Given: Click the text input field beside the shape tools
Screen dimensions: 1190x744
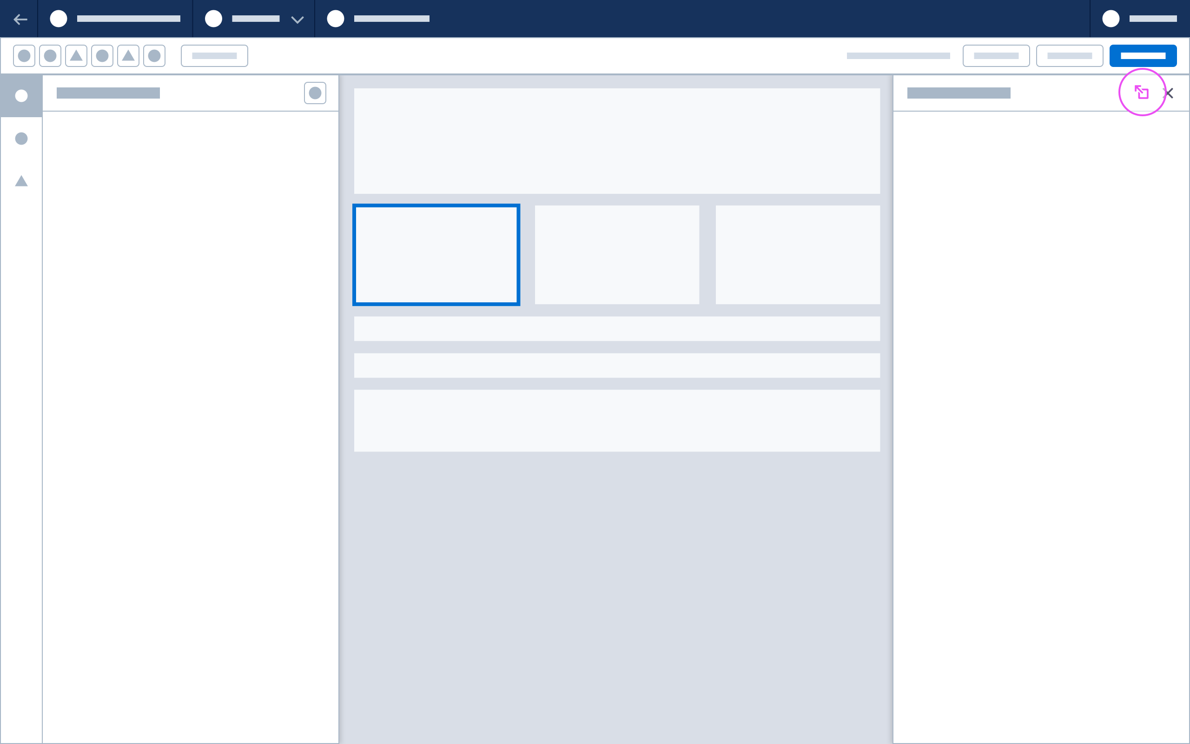Looking at the screenshot, I should [x=214, y=56].
